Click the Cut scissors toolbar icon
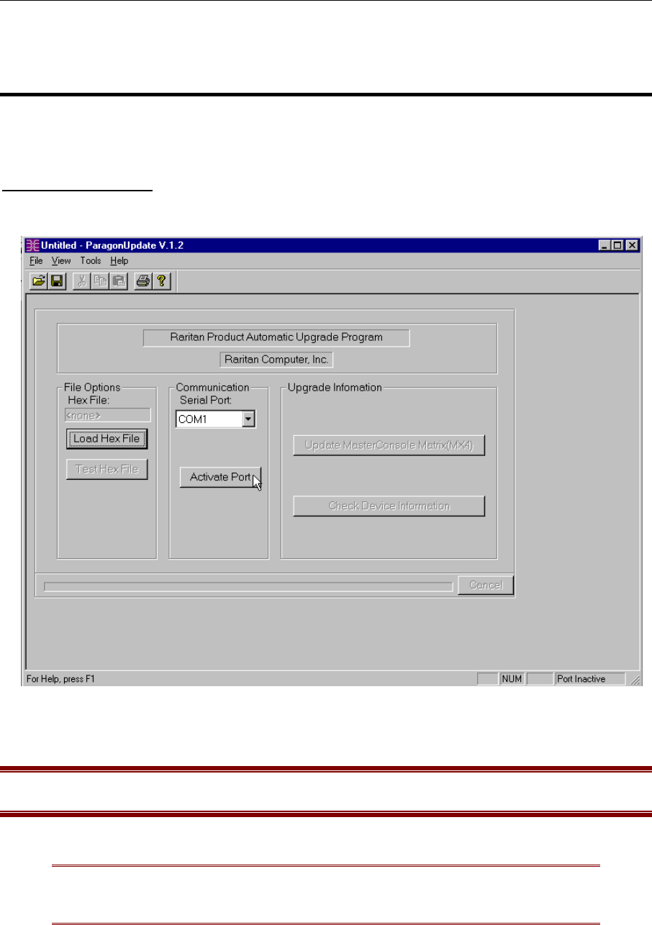This screenshot has height=925, width=652. (83, 282)
